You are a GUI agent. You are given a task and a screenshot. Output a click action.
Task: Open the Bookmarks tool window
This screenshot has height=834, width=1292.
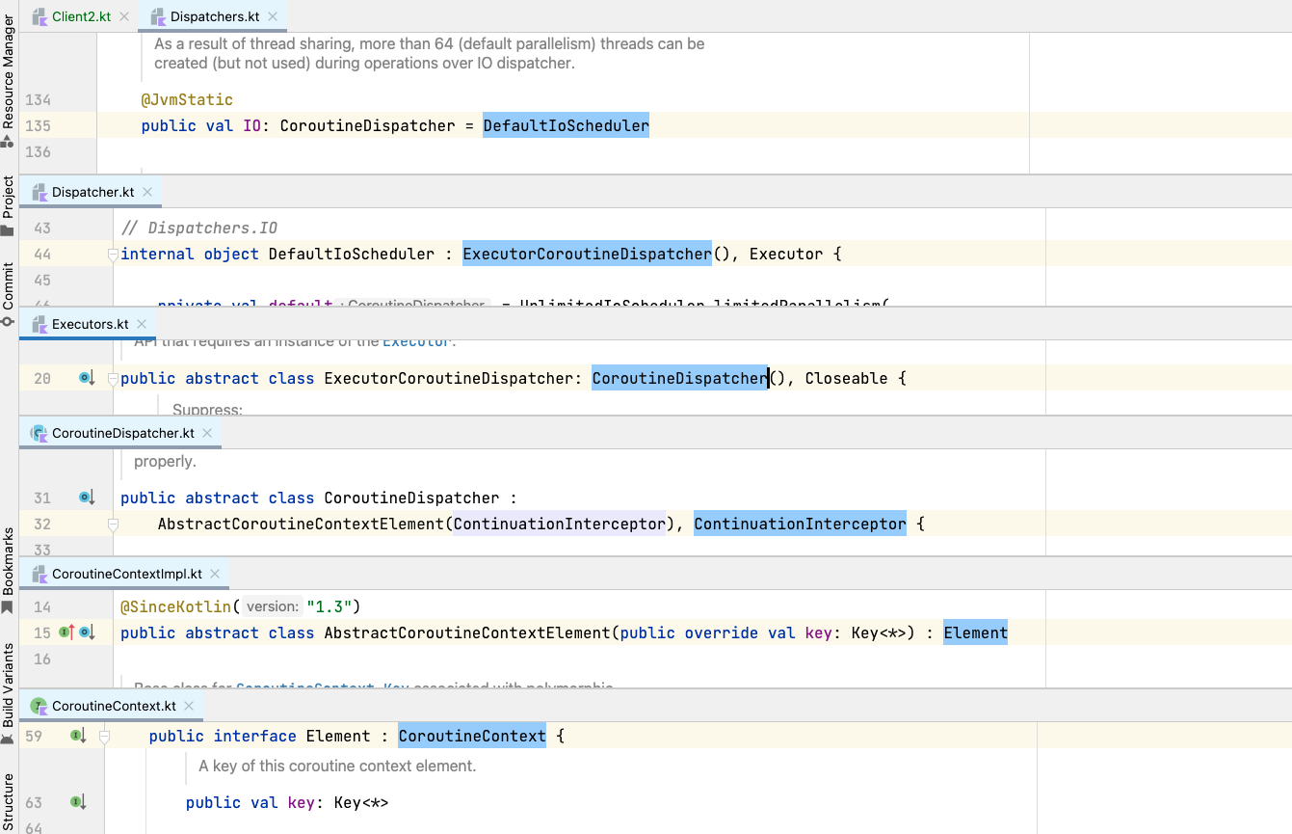pos(9,571)
